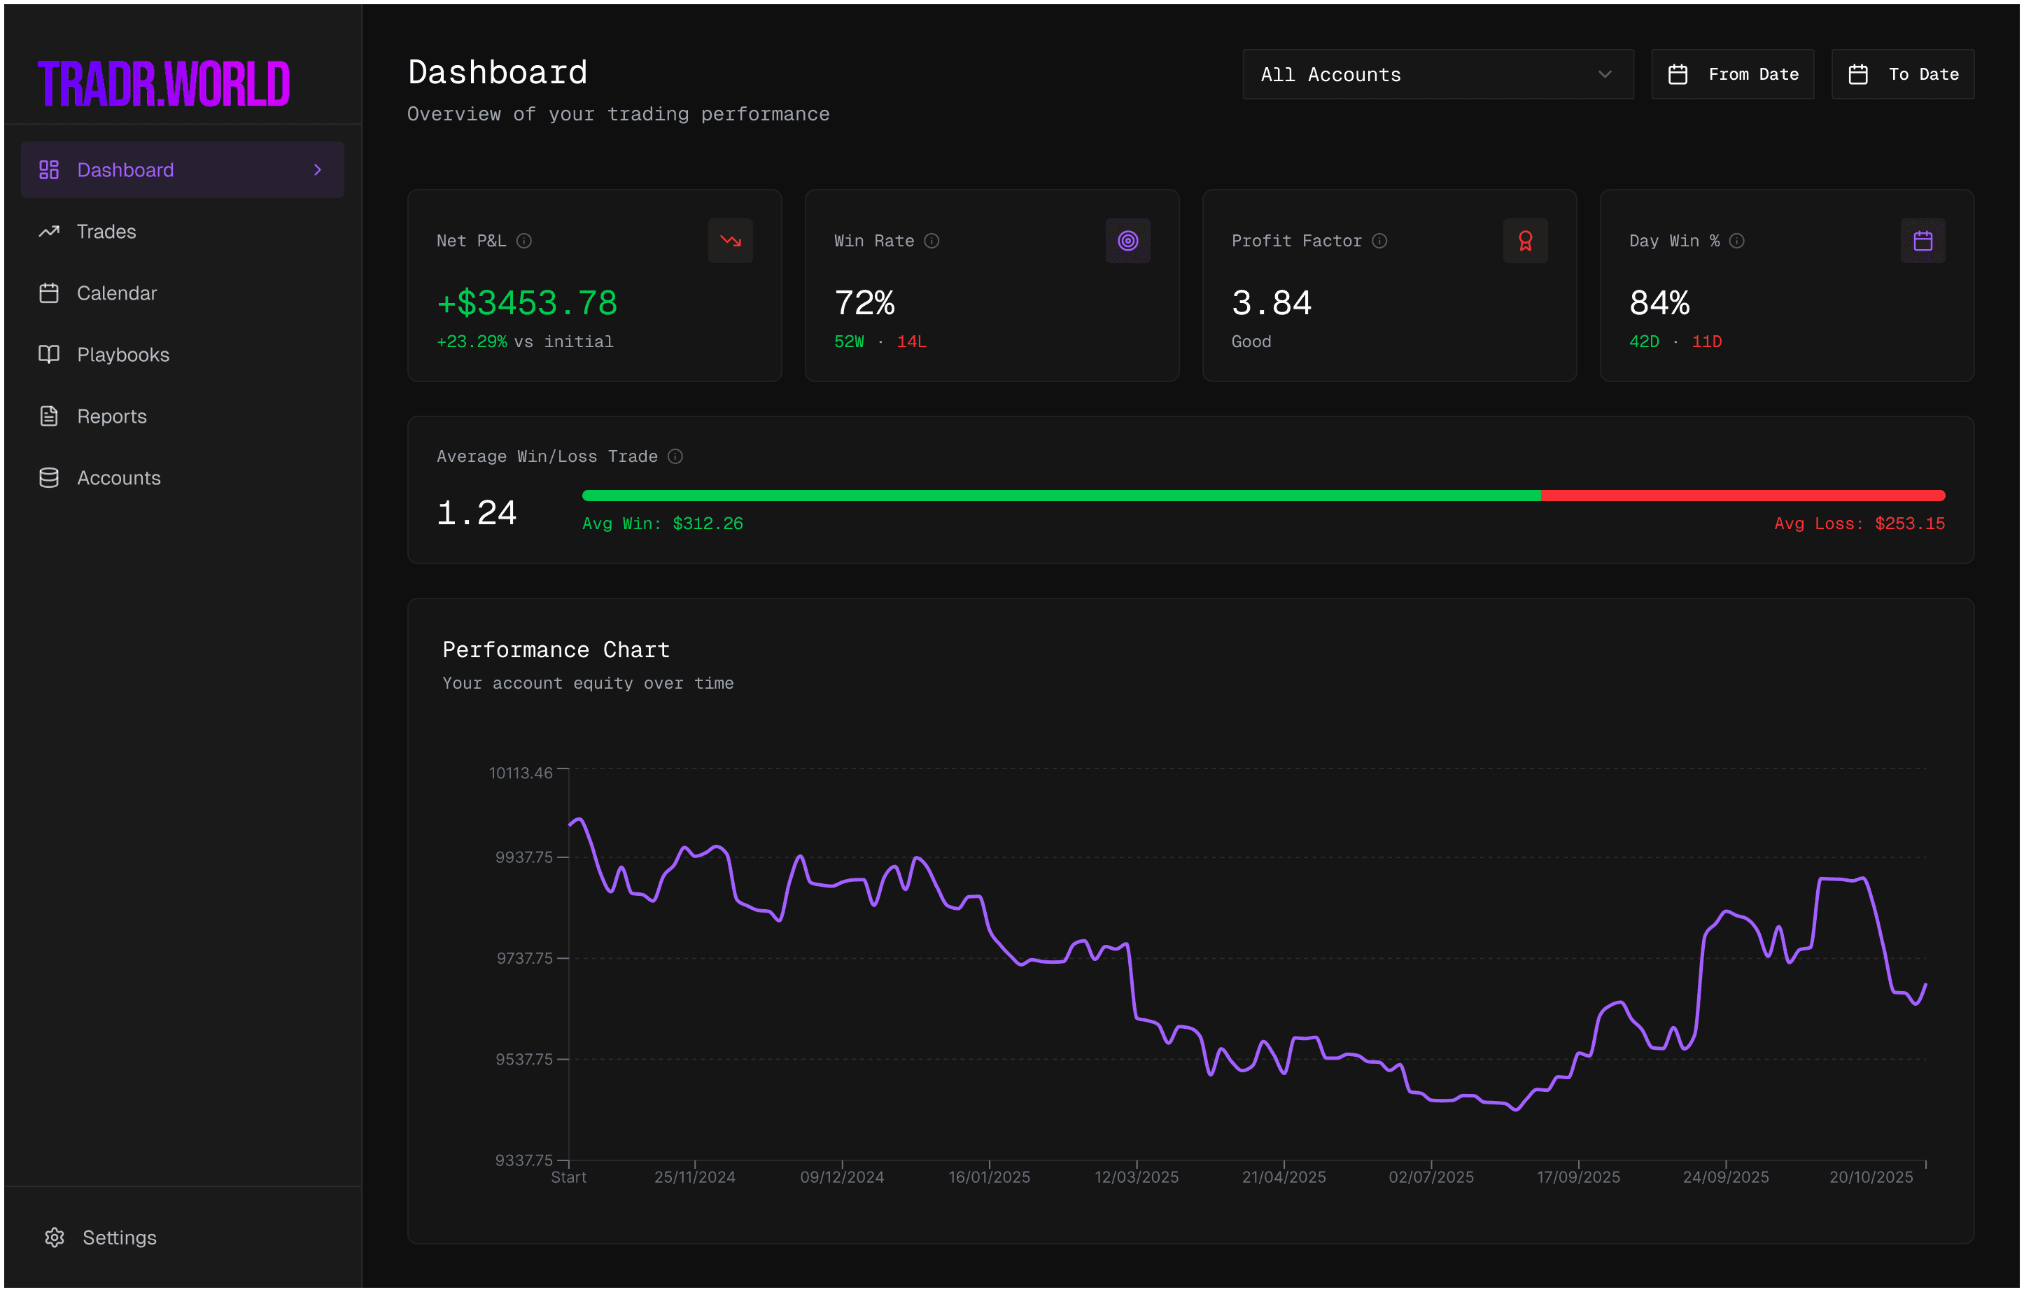Open the From Date picker

click(1731, 75)
